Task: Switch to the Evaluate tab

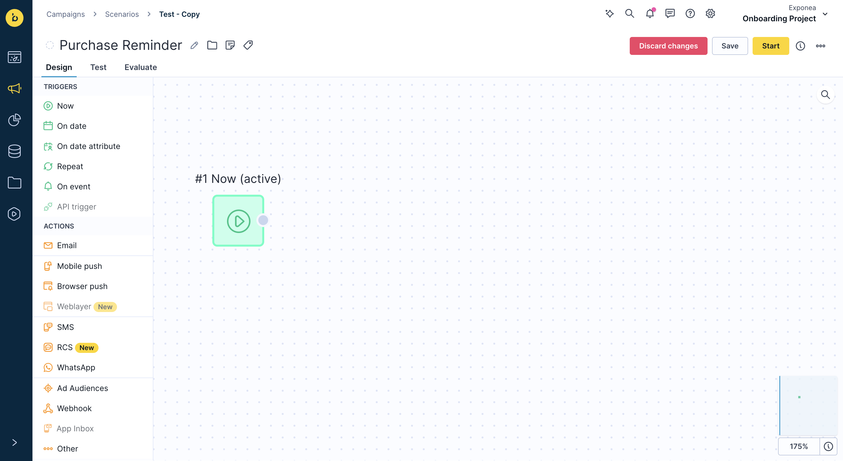Action: pos(141,67)
